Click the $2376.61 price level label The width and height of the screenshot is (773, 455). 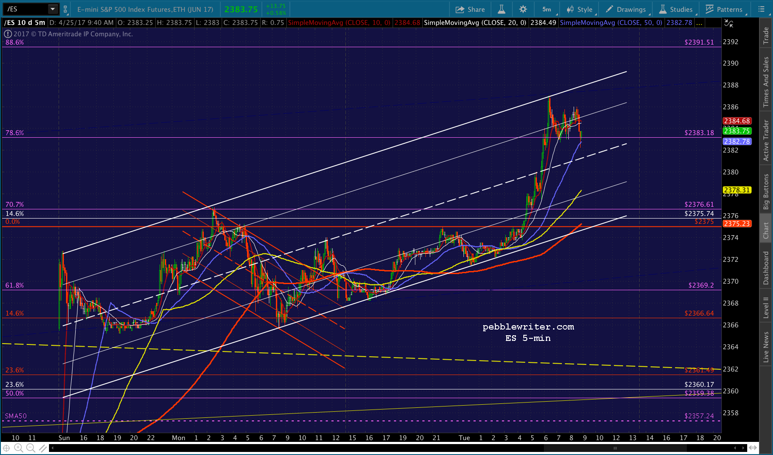tap(699, 205)
